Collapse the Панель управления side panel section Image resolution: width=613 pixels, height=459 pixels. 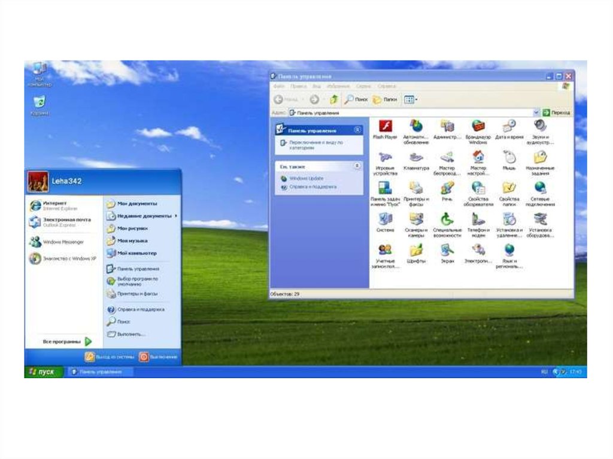pos(357,130)
